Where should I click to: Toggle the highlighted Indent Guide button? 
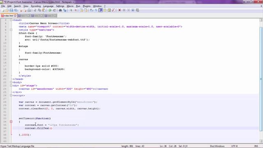tap(100, 10)
